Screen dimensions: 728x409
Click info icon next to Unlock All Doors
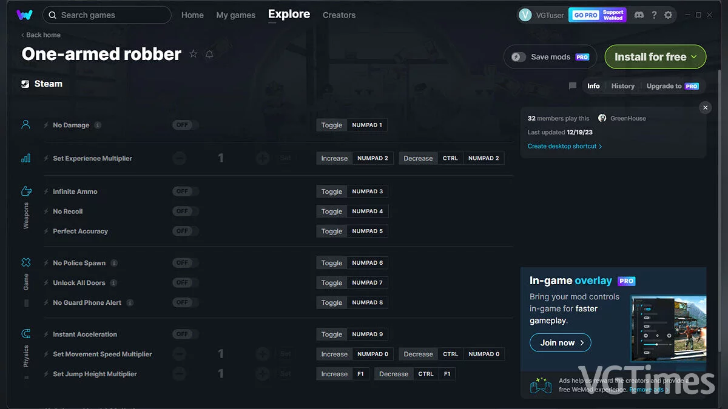113,283
